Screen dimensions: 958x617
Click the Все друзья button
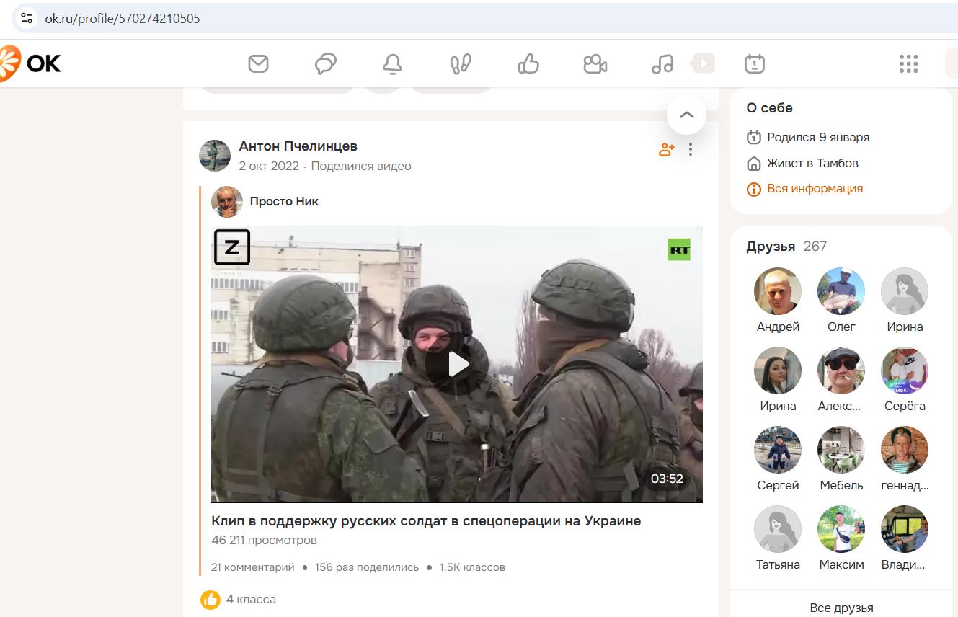point(841,608)
